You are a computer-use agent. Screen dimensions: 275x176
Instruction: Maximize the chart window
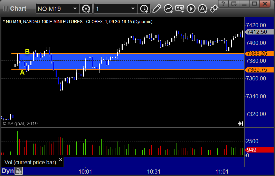(255, 4)
